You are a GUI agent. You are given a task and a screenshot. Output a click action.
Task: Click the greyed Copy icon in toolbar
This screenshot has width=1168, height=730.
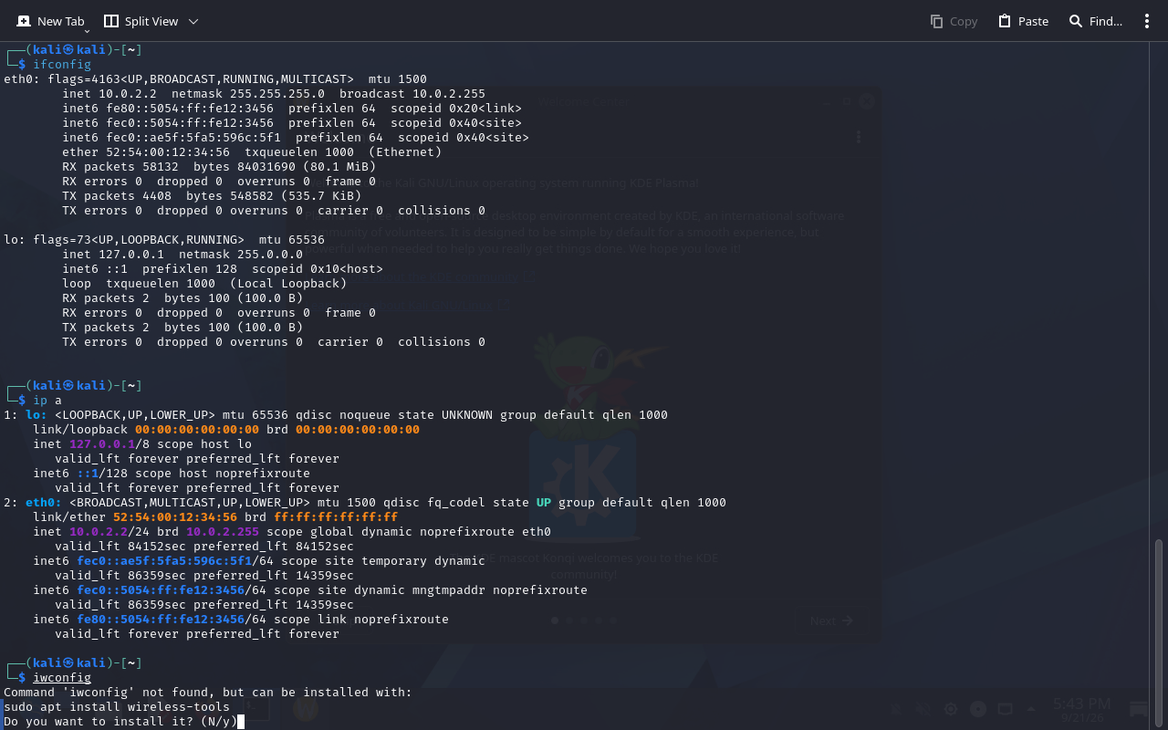click(936, 21)
